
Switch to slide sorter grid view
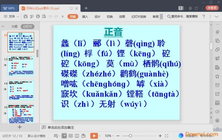click(70, 136)
